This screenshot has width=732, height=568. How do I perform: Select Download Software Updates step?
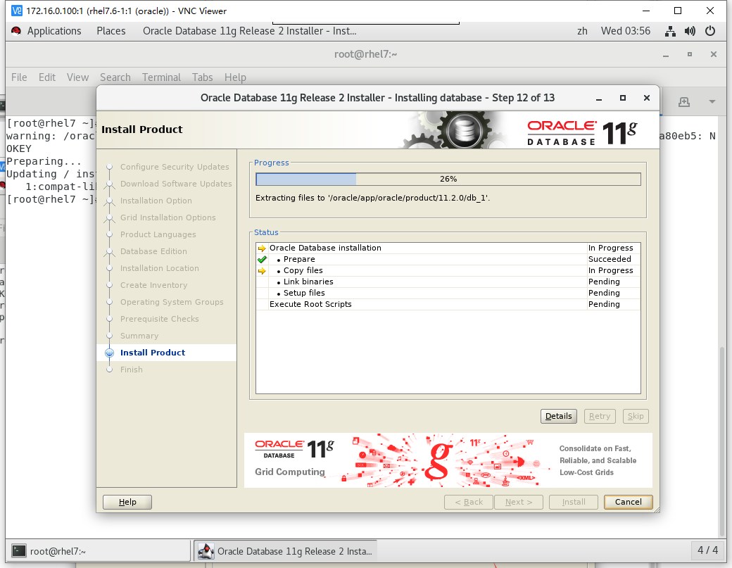point(176,184)
